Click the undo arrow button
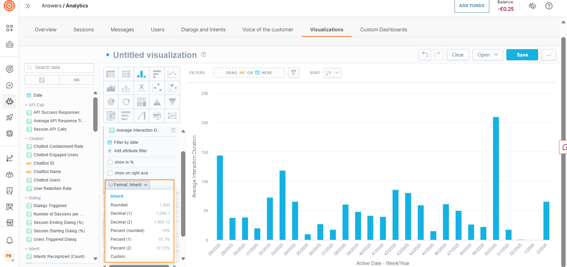This screenshot has width=567, height=267. (425, 55)
